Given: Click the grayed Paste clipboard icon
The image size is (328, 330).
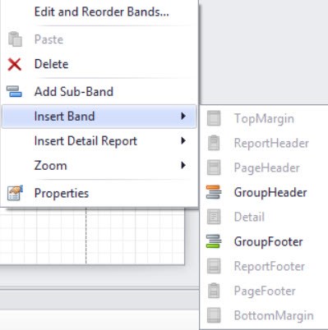Looking at the screenshot, I should point(15,39).
